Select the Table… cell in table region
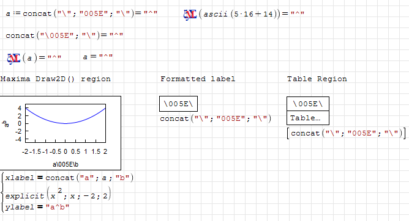409x221 pixels. [x=308, y=118]
